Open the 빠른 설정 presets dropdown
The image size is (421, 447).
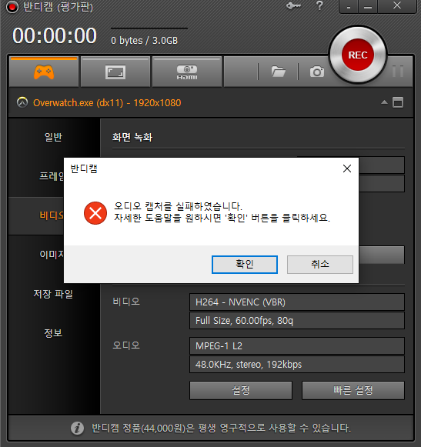353,390
